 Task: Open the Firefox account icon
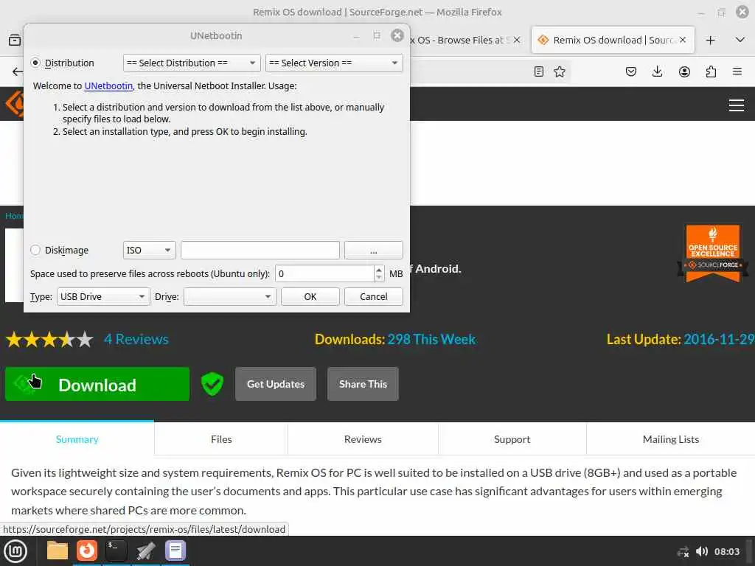click(x=684, y=71)
